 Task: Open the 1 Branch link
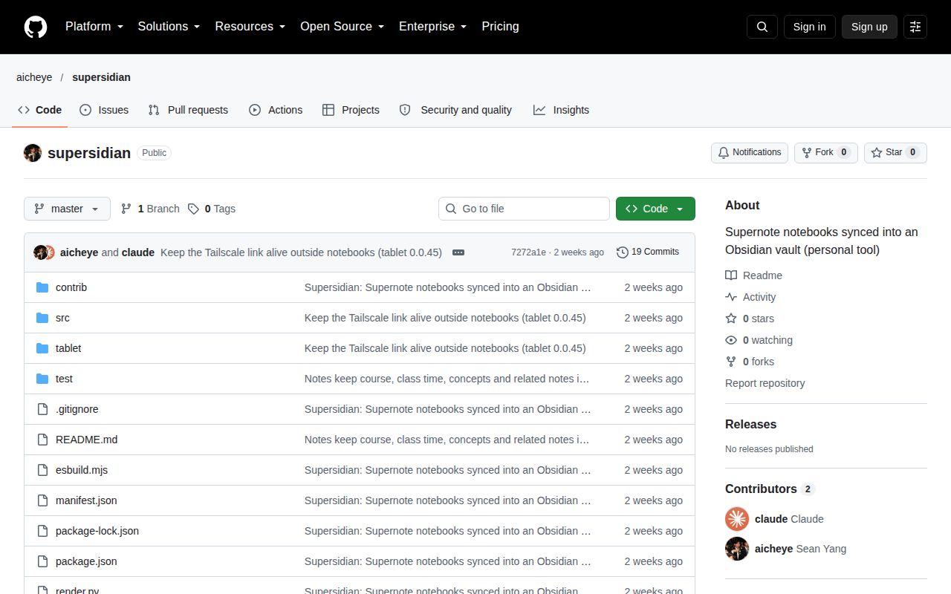[x=150, y=209]
